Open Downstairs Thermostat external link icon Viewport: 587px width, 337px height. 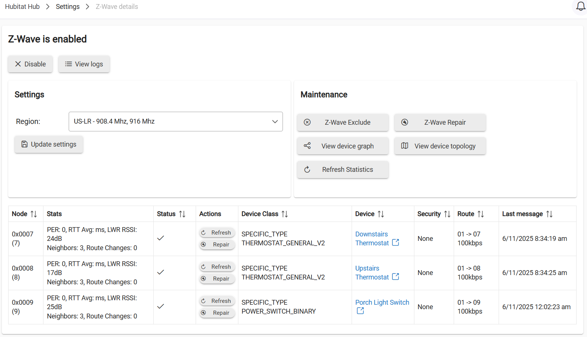[x=396, y=242]
